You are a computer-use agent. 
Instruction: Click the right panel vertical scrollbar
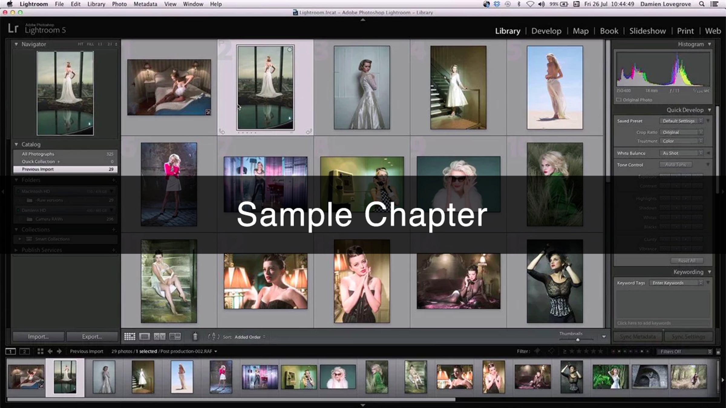click(718, 150)
